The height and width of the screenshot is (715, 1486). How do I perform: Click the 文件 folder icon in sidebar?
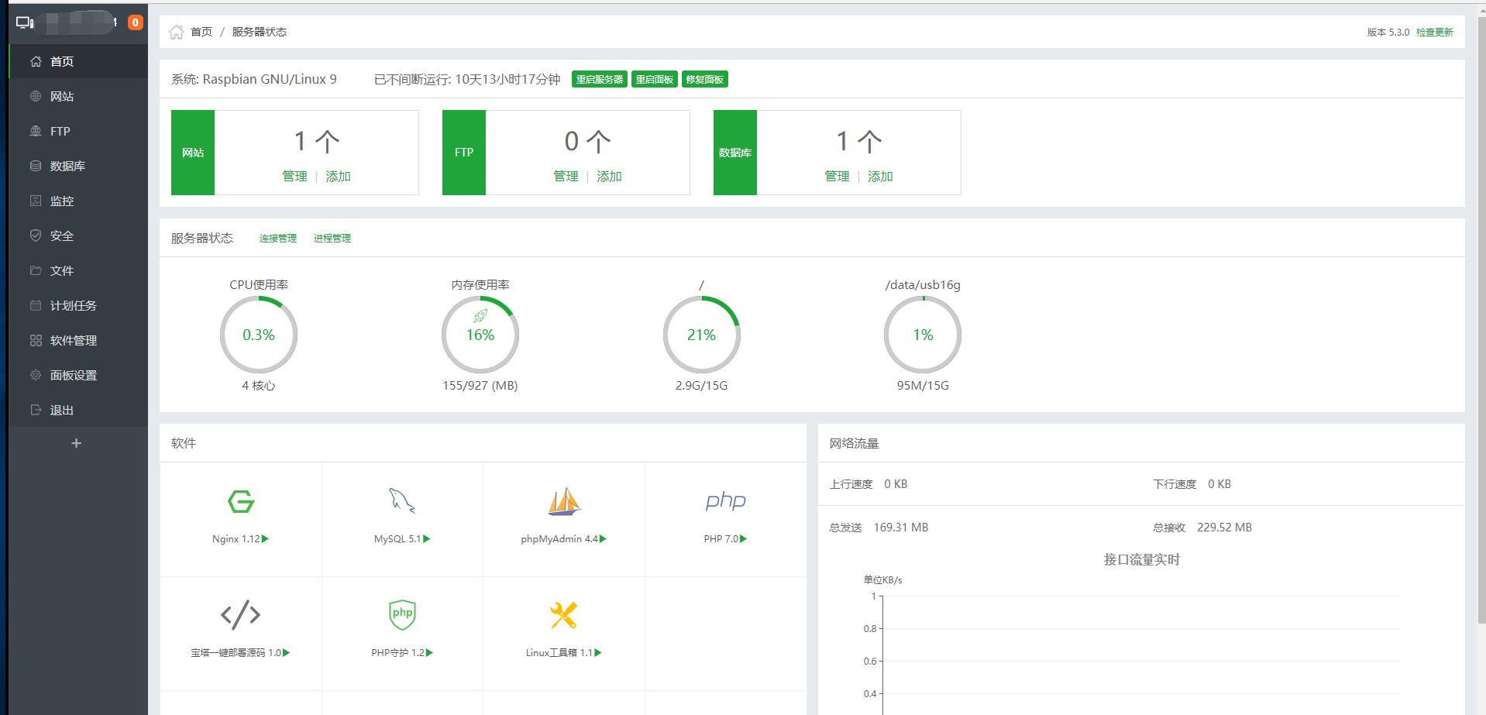tap(36, 270)
